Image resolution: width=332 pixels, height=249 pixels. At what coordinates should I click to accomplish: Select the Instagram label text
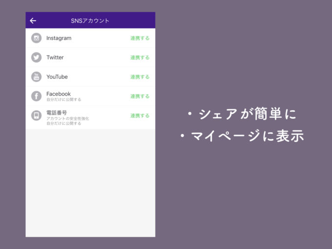tap(59, 38)
